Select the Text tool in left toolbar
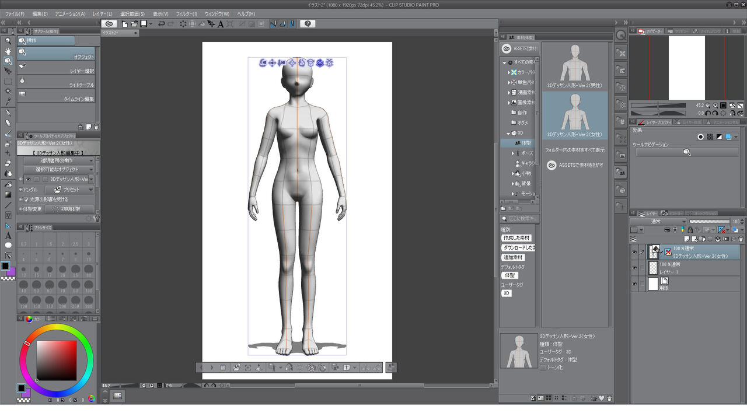Image resolution: width=747 pixels, height=420 pixels. 8,236
